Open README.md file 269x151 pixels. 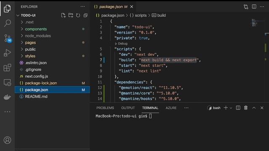52,96
